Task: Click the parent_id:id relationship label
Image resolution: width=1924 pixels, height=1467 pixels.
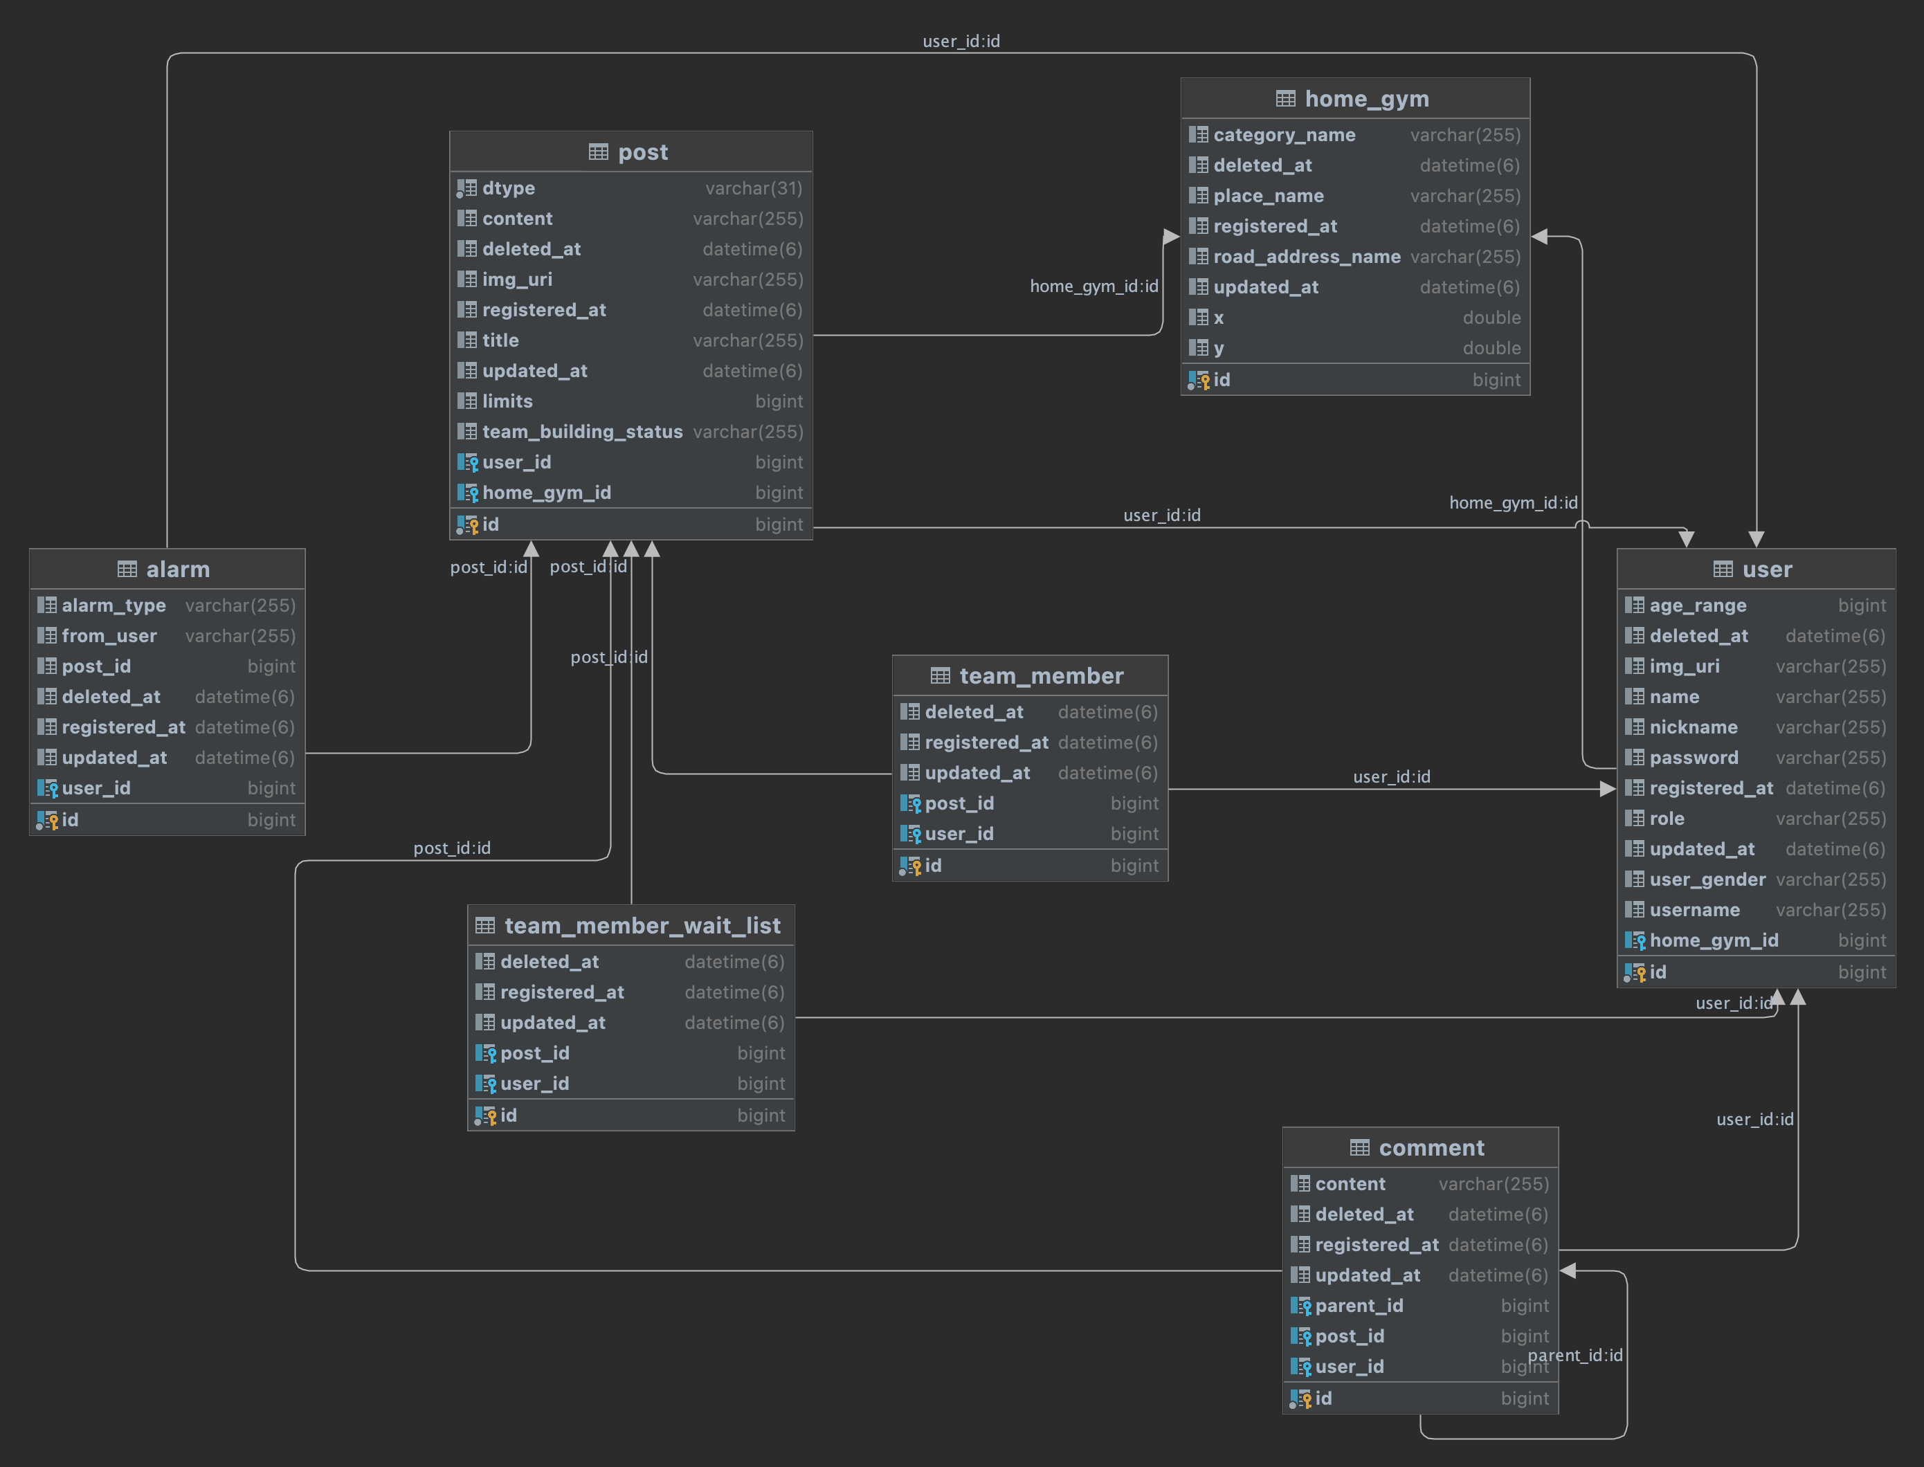Action: [1574, 1355]
